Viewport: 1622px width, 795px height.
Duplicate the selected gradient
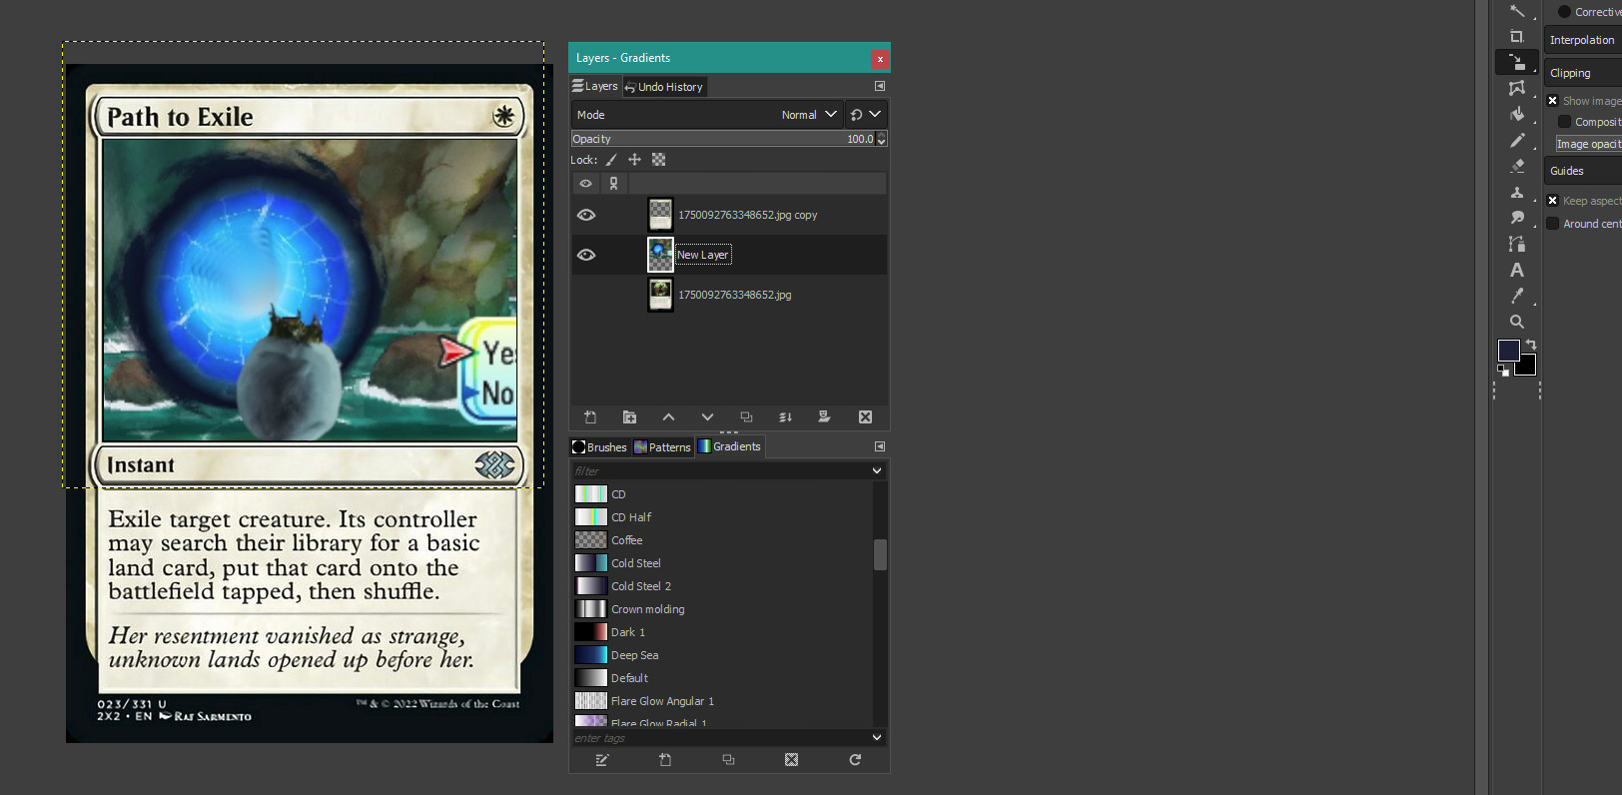[x=728, y=760]
